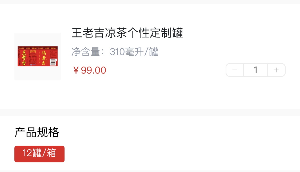
Task: Open the 王老吉 can label thumbnail
Action: [38, 56]
